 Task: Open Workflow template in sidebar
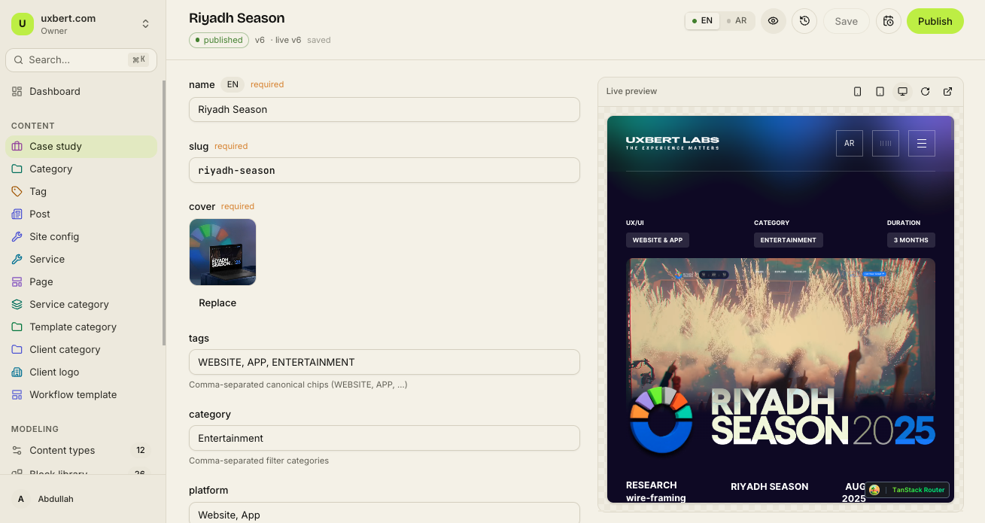tap(81, 394)
